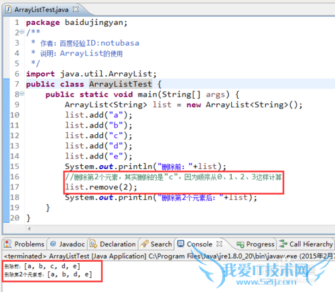
Task: Click the green comment on line 16
Action: pyautogui.click(x=174, y=177)
